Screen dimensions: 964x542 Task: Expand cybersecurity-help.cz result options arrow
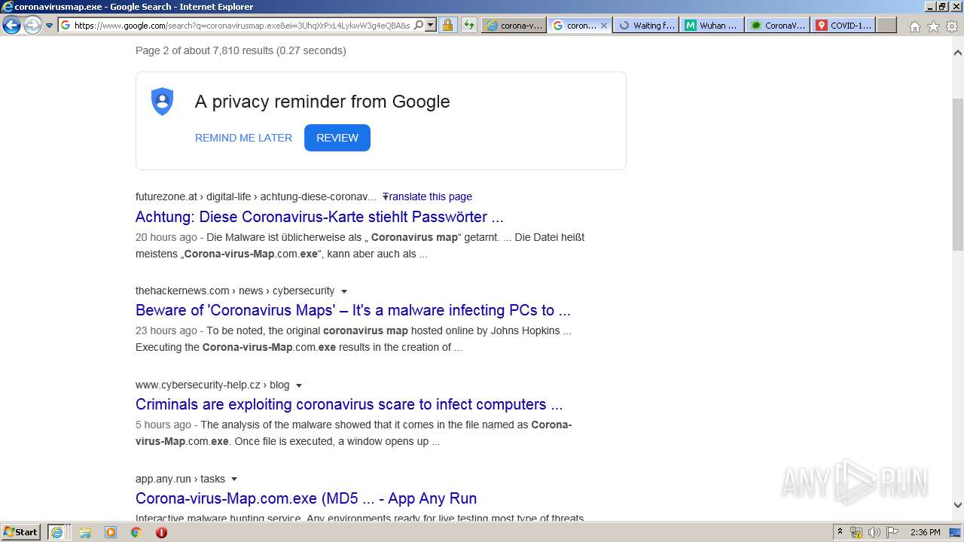[x=299, y=385]
